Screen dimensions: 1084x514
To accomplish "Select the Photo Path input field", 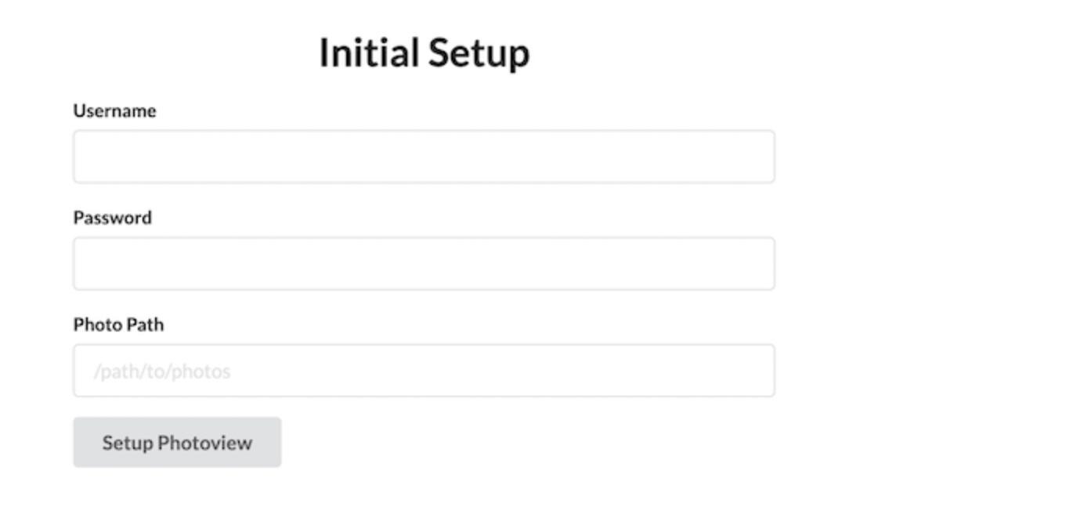I will click(424, 371).
